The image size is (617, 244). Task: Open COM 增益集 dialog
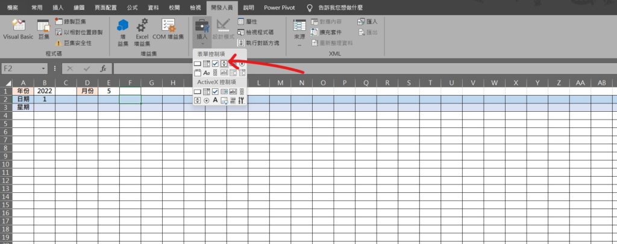click(x=169, y=30)
